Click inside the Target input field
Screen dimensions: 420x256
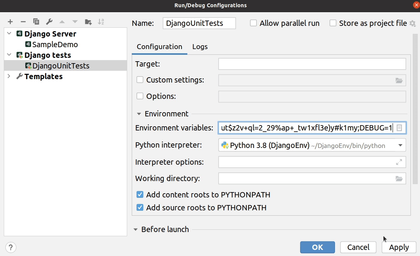(x=312, y=64)
